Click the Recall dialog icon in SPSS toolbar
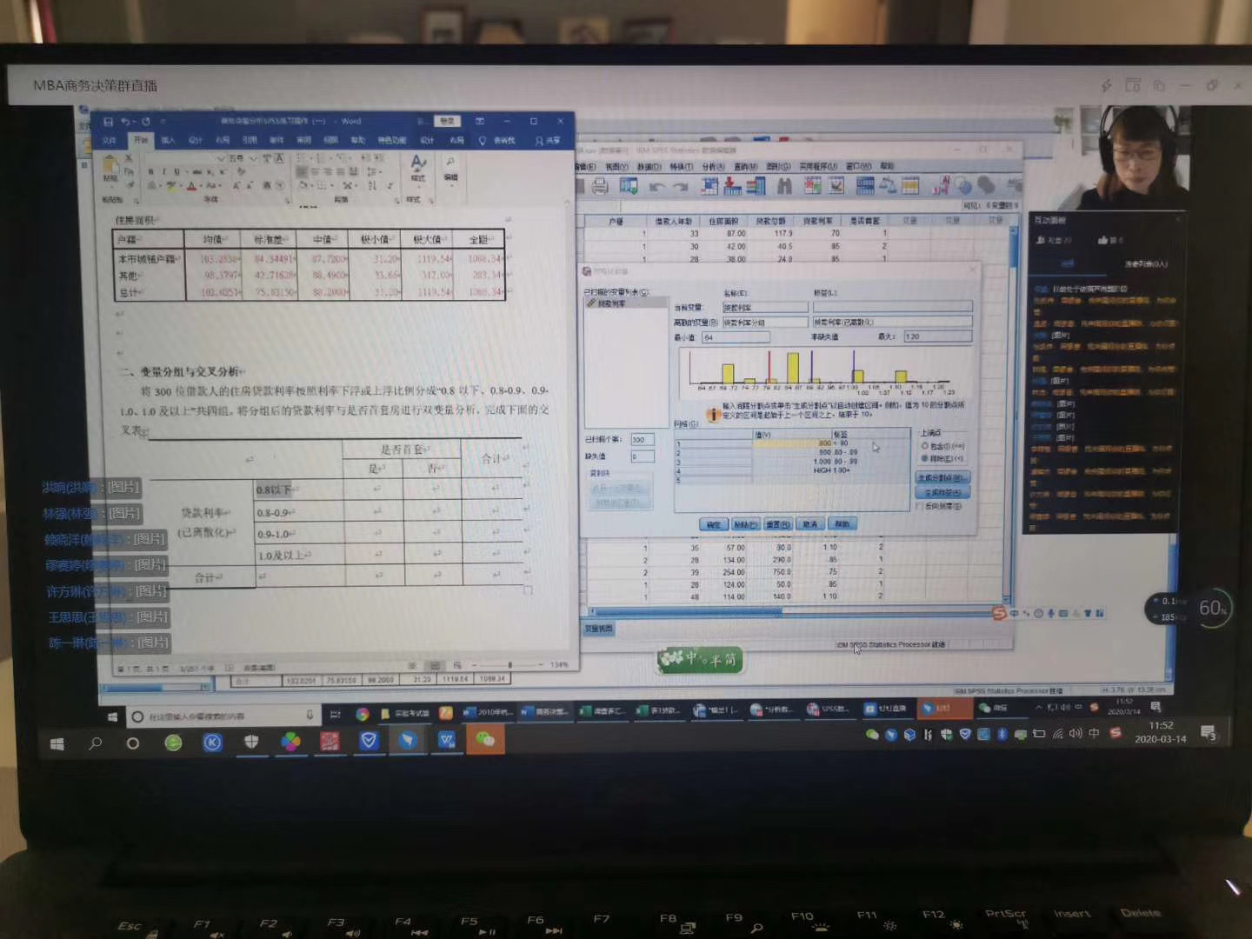1252x939 pixels. (x=629, y=185)
